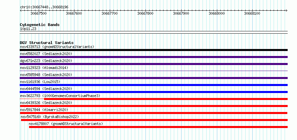The height and width of the screenshot is (140, 297).
Task: Click the nsv6444594 blue variant bar
Action: point(154,92)
